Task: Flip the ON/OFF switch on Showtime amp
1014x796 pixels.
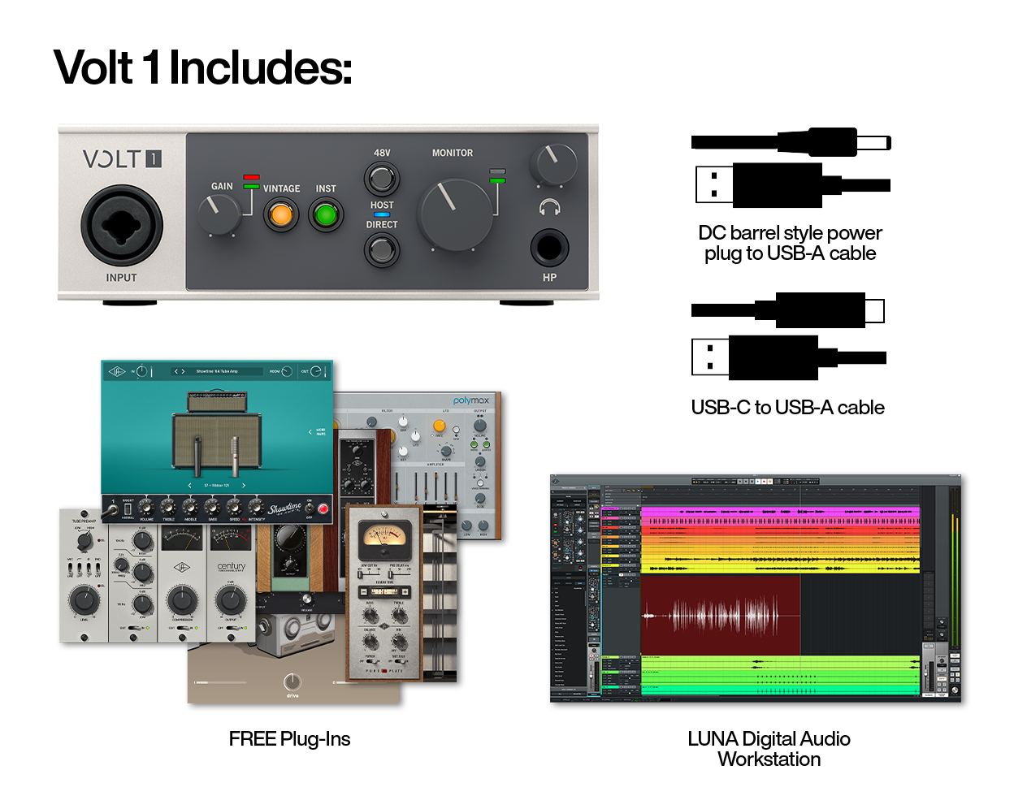Action: (310, 508)
